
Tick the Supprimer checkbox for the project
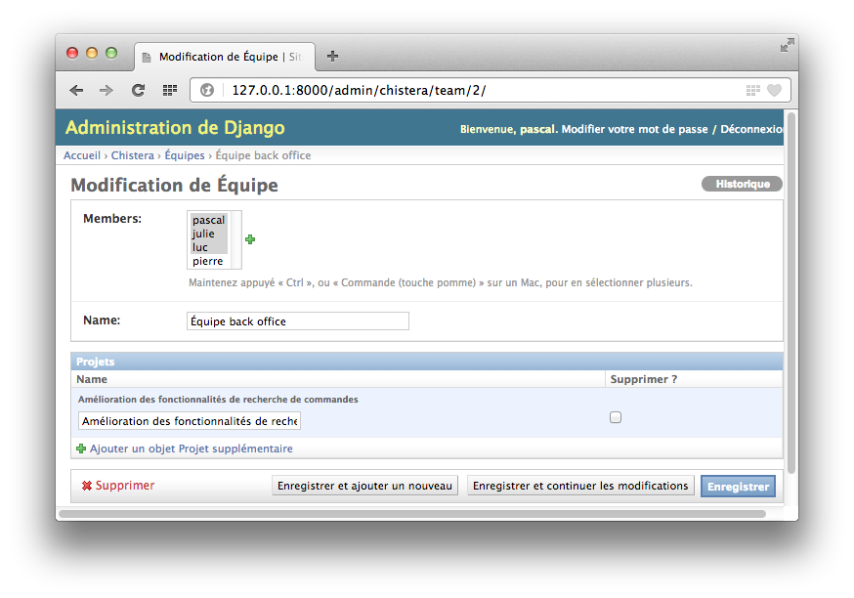click(616, 417)
